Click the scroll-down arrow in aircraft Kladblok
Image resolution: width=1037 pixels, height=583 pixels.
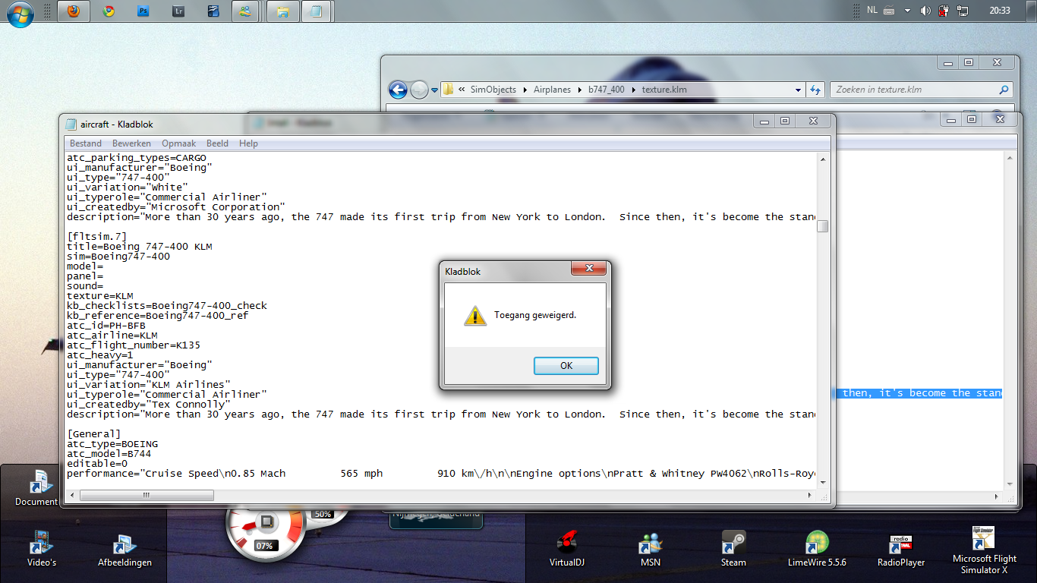(822, 484)
